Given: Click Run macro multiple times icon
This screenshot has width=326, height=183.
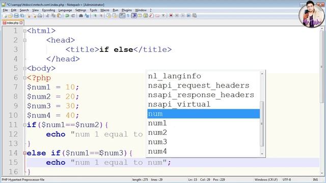Looking at the screenshot, I should coord(188,16).
